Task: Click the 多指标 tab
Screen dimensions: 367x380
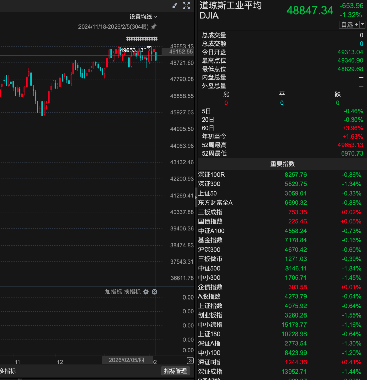Action: click(x=8, y=371)
